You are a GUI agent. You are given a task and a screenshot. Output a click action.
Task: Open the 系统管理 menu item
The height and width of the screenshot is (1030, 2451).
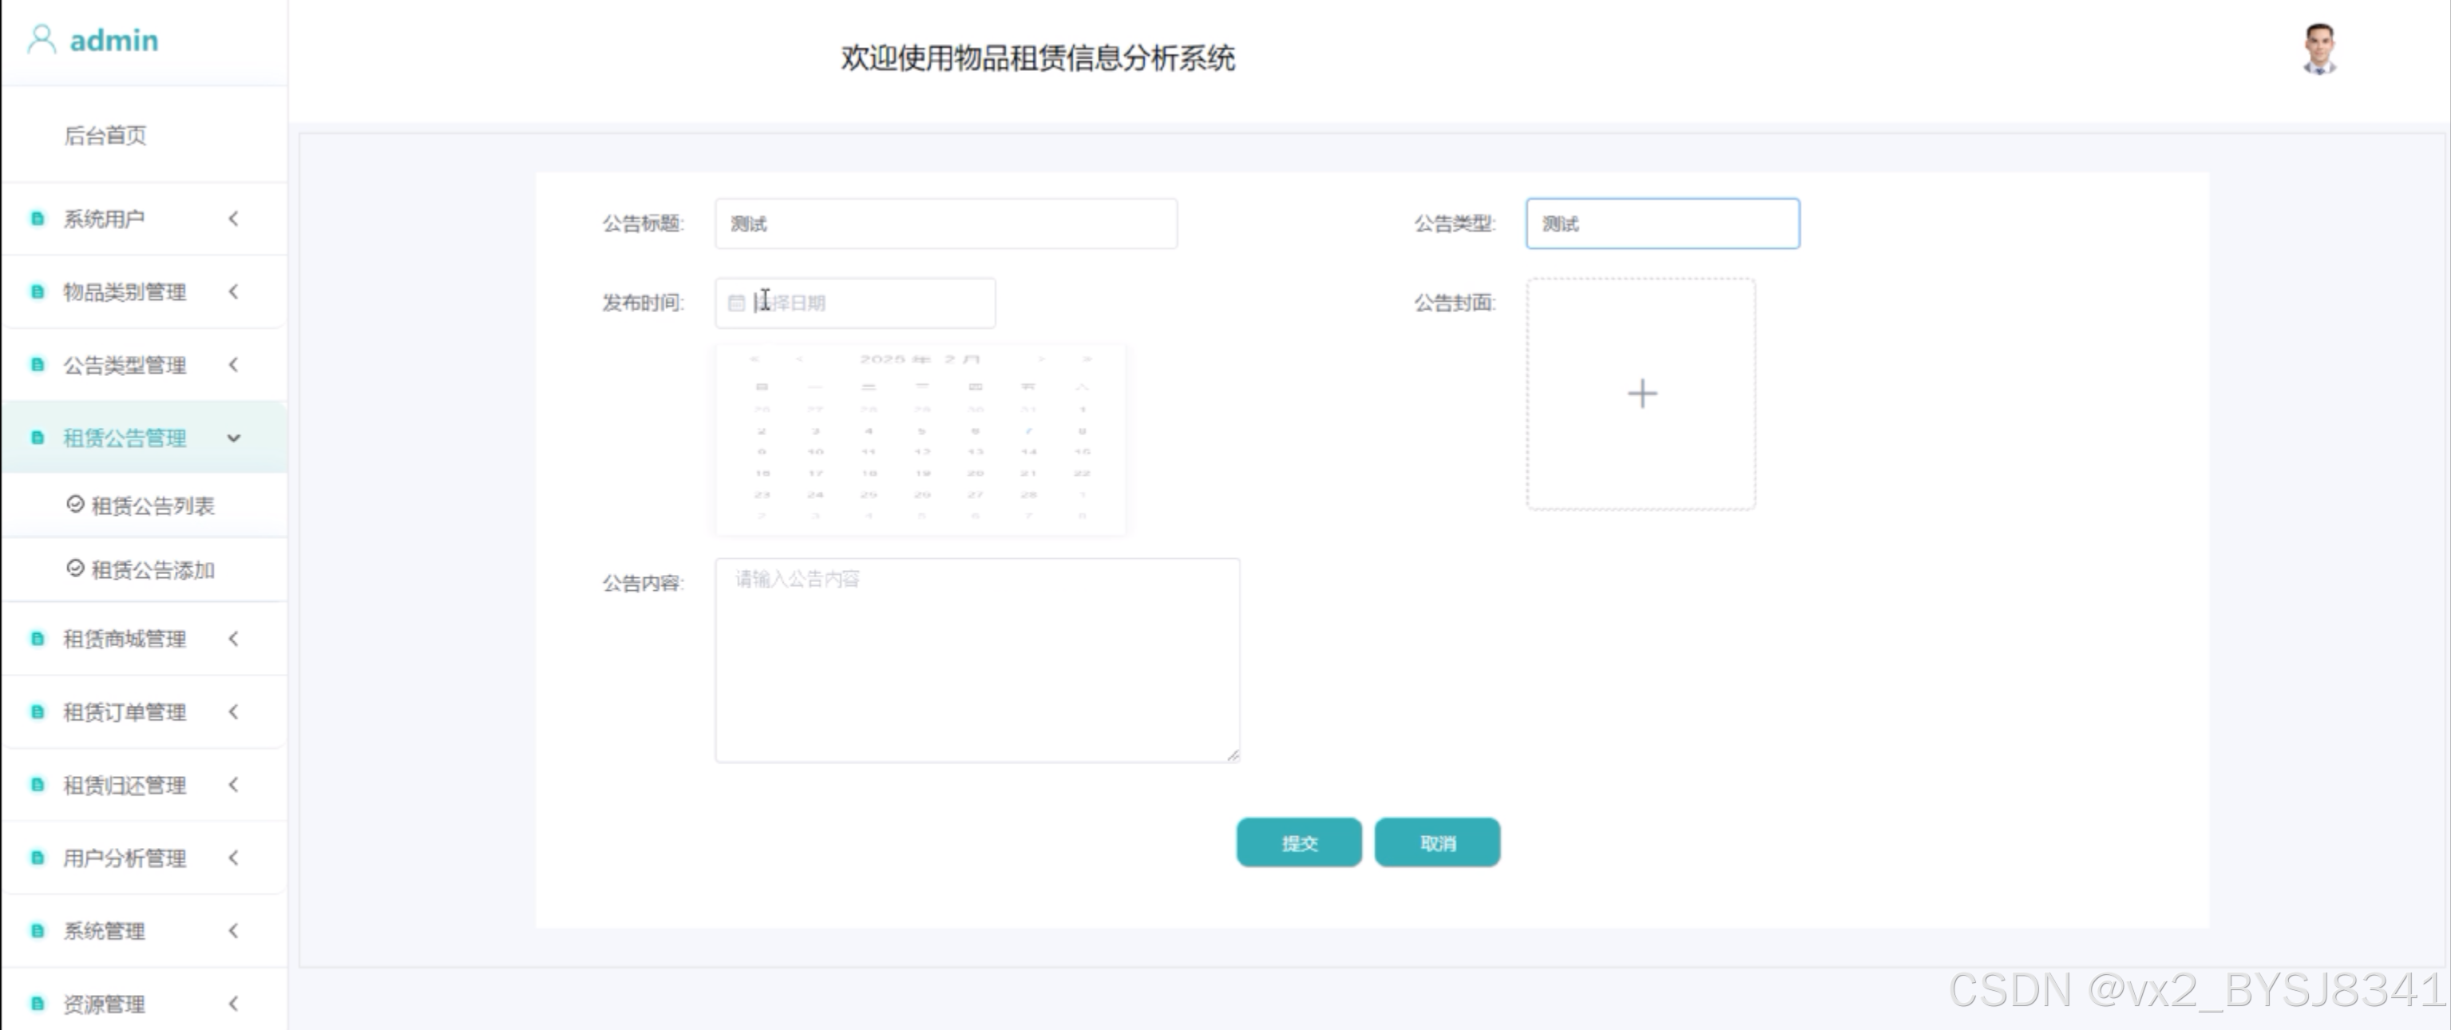(105, 931)
